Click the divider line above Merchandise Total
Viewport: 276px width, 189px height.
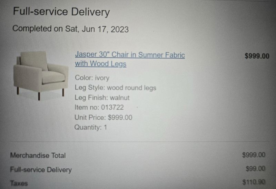coord(138,142)
